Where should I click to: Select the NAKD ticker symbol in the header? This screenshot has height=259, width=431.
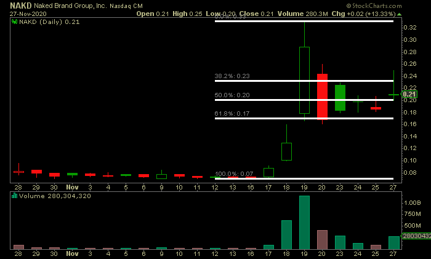(21, 6)
